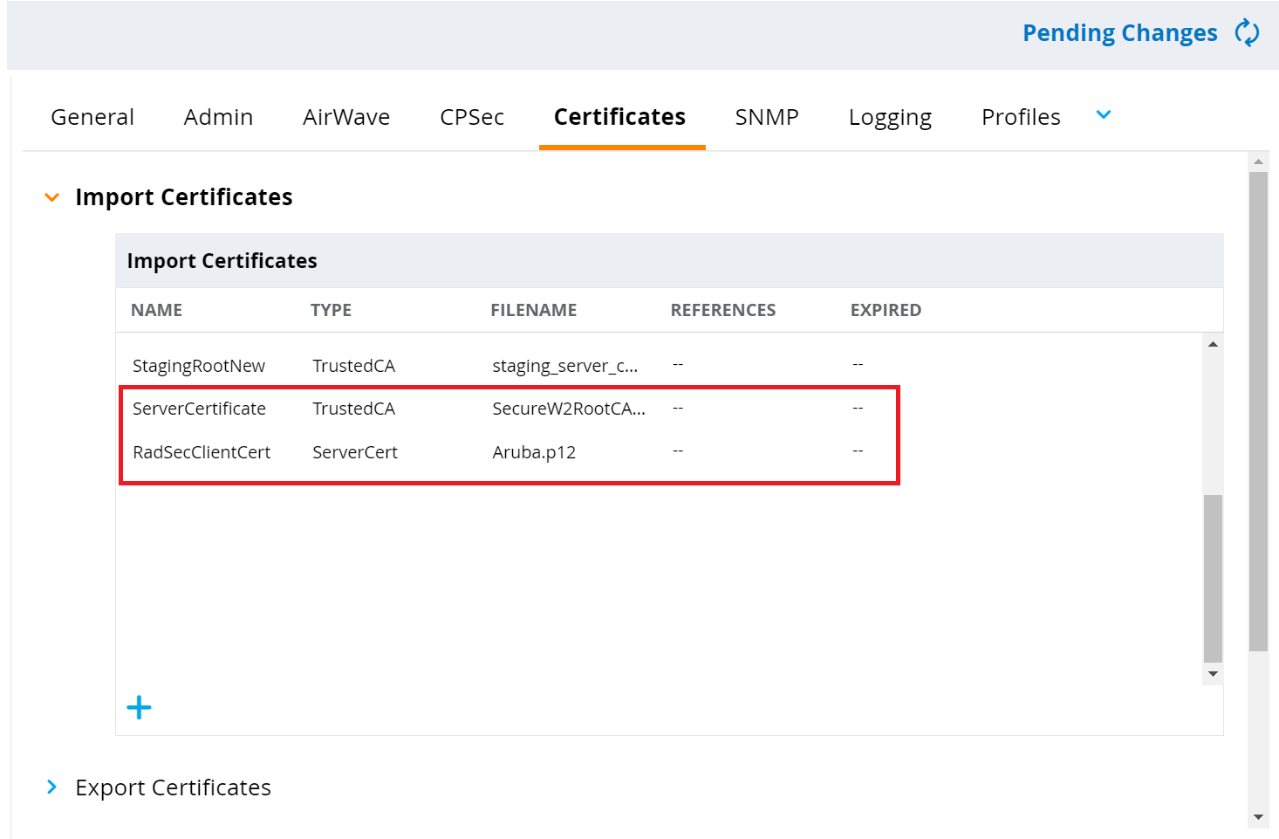This screenshot has width=1279, height=839.
Task: Select the ServerCertificate table row
Action: pyautogui.click(x=199, y=409)
